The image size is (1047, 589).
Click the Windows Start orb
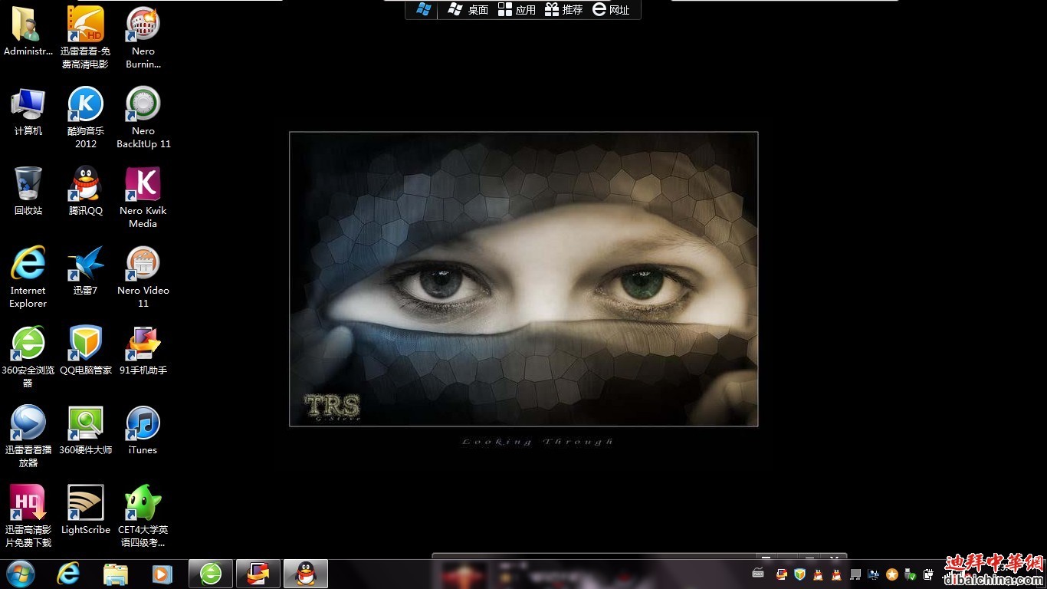tap(21, 574)
